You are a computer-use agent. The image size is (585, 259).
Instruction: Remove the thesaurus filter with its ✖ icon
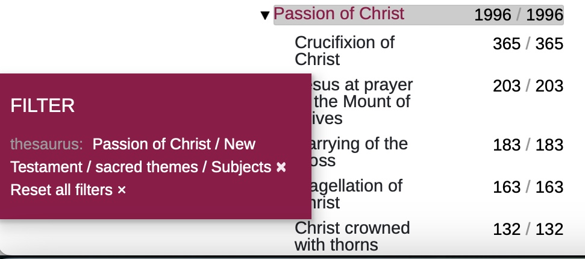pos(281,167)
